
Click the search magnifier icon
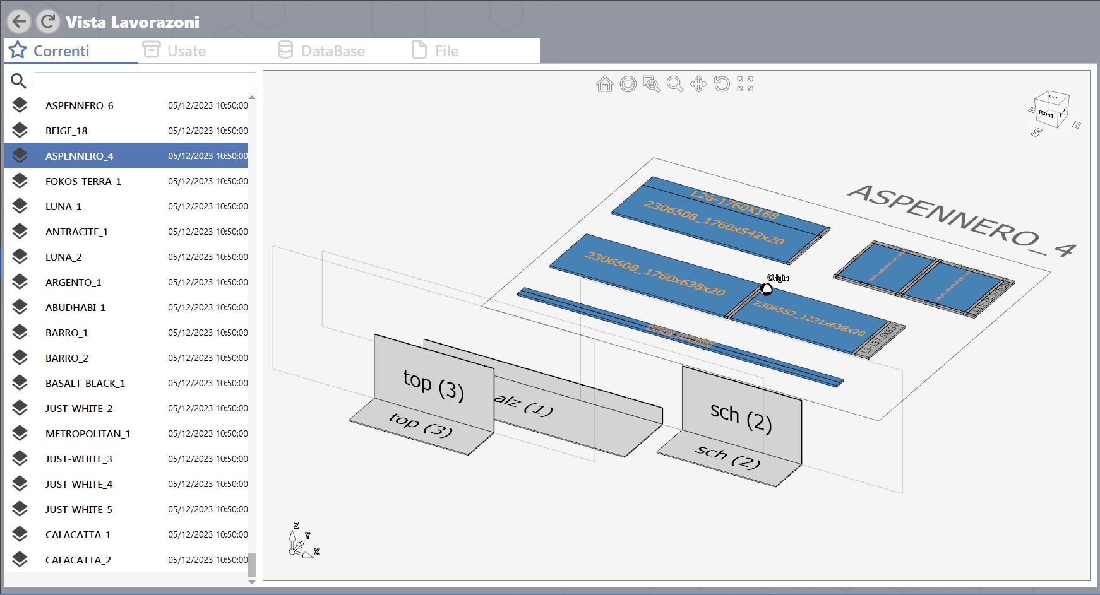18,81
